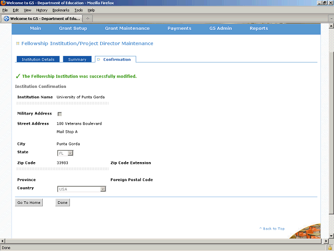Select the Welcome to G5 browser tab
The height and width of the screenshot is (251, 334).
pos(42,19)
